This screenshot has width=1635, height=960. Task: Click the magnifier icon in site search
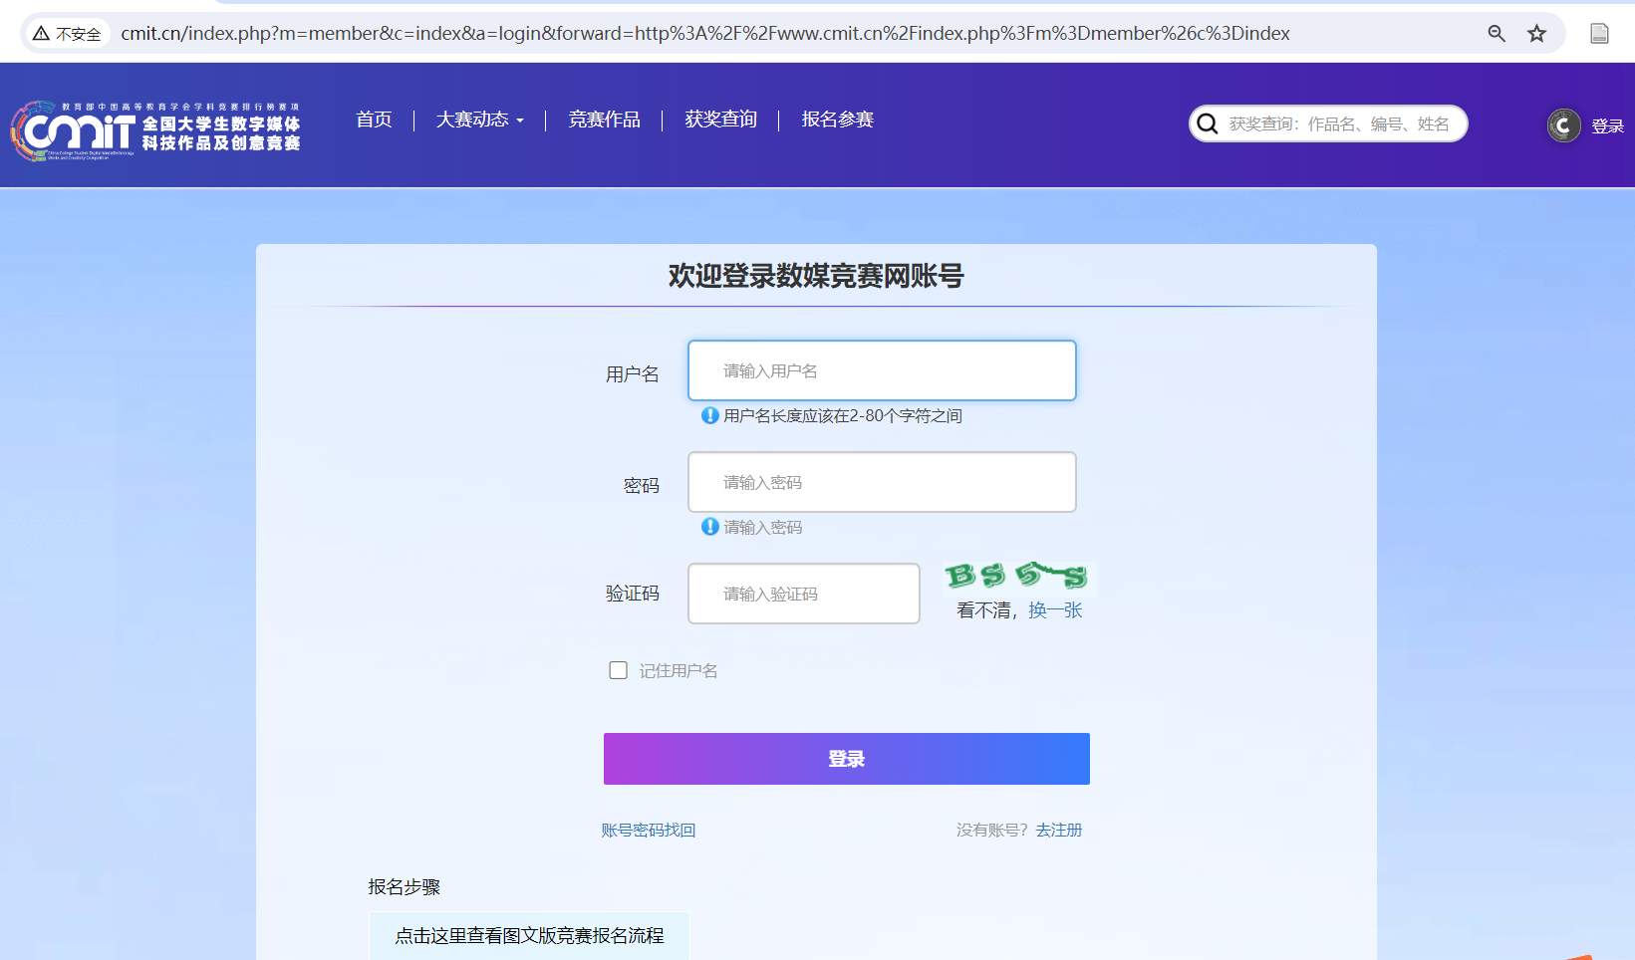[x=1208, y=123]
